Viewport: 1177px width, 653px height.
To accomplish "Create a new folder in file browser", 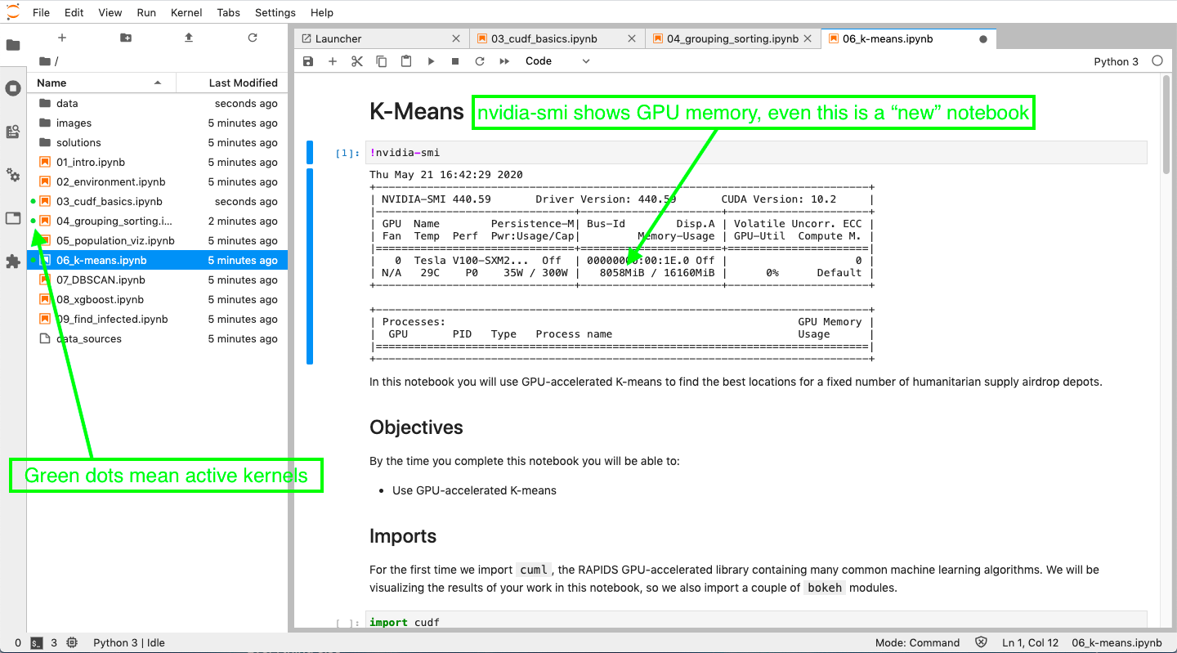I will [125, 38].
